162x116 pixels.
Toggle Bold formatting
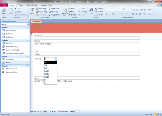click(x=107, y=14)
